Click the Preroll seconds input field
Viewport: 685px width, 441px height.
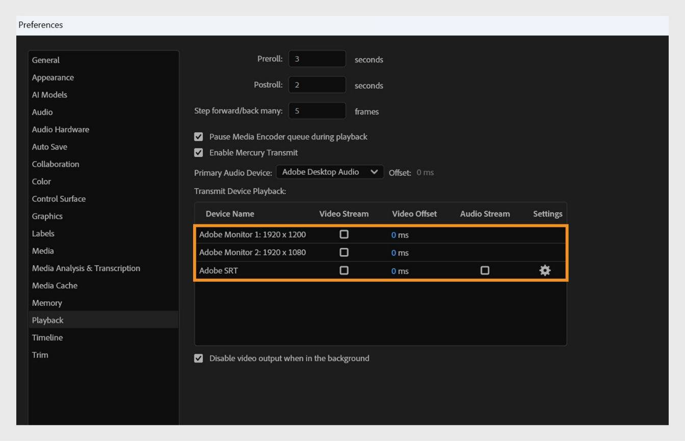click(x=317, y=58)
